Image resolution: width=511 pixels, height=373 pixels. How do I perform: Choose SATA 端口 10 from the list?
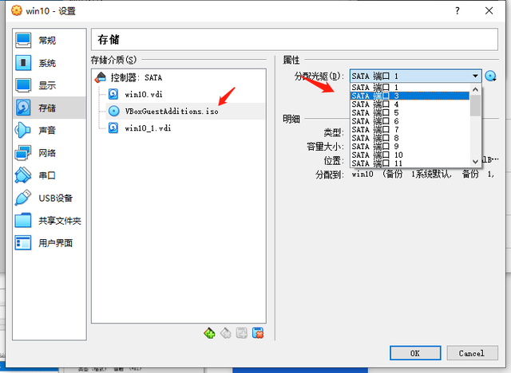(410, 155)
